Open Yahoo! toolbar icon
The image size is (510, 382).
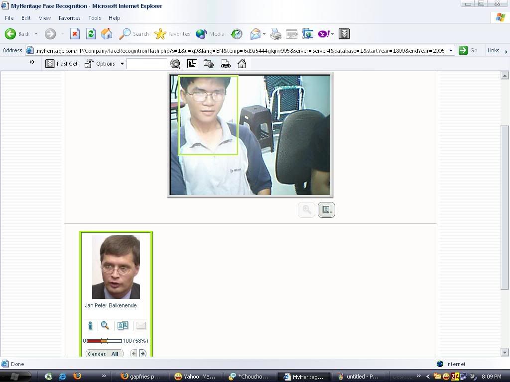[x=324, y=34]
